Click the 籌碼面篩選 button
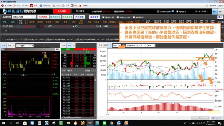 [x=55, y=17]
